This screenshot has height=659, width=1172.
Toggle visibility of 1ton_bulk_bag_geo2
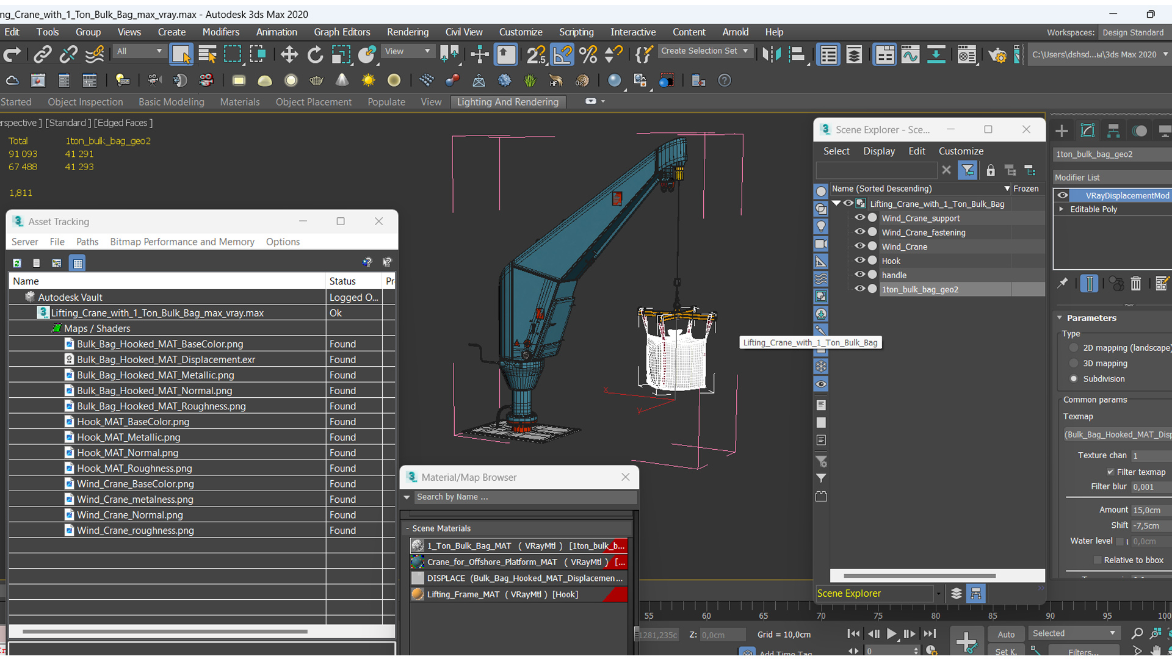[859, 289]
